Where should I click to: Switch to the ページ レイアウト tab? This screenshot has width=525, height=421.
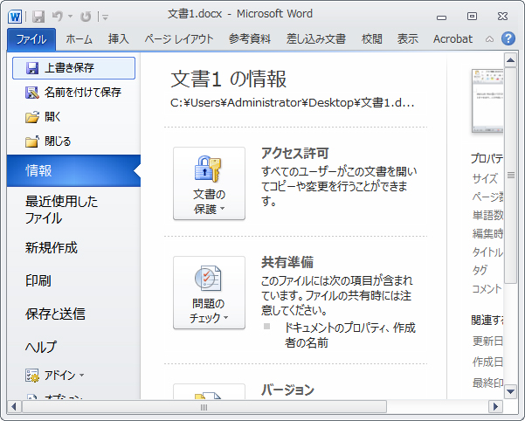[x=179, y=39]
